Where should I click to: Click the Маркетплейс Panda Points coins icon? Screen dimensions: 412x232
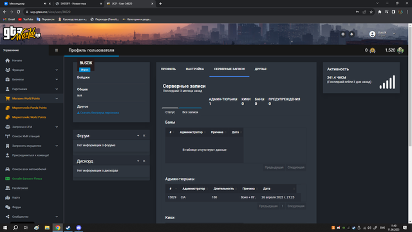pos(7,108)
